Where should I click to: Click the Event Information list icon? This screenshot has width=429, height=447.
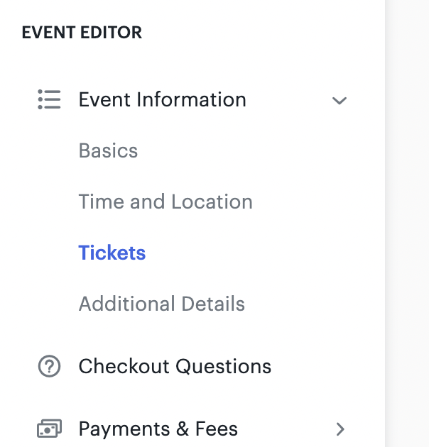click(49, 99)
